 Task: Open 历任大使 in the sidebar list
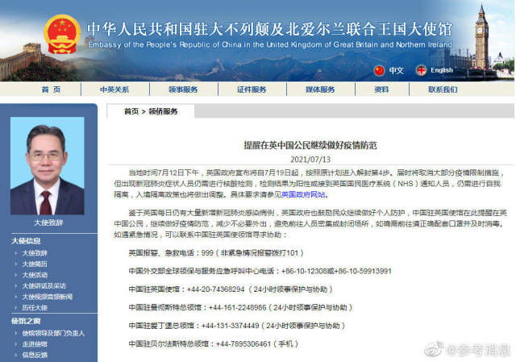pyautogui.click(x=35, y=307)
